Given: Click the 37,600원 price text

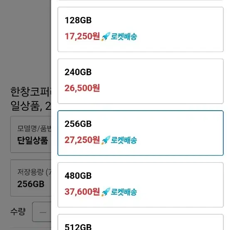Looking at the screenshot, I should tap(82, 192).
